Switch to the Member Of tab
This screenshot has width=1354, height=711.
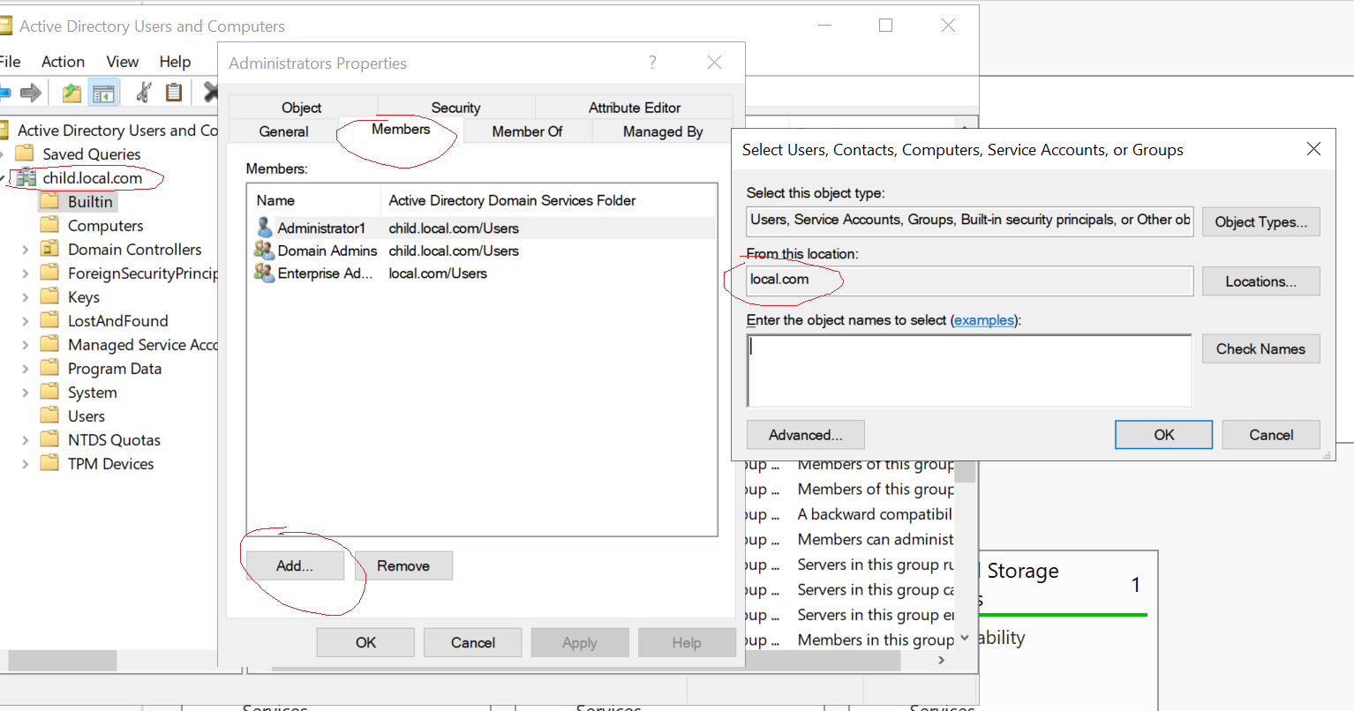(527, 131)
